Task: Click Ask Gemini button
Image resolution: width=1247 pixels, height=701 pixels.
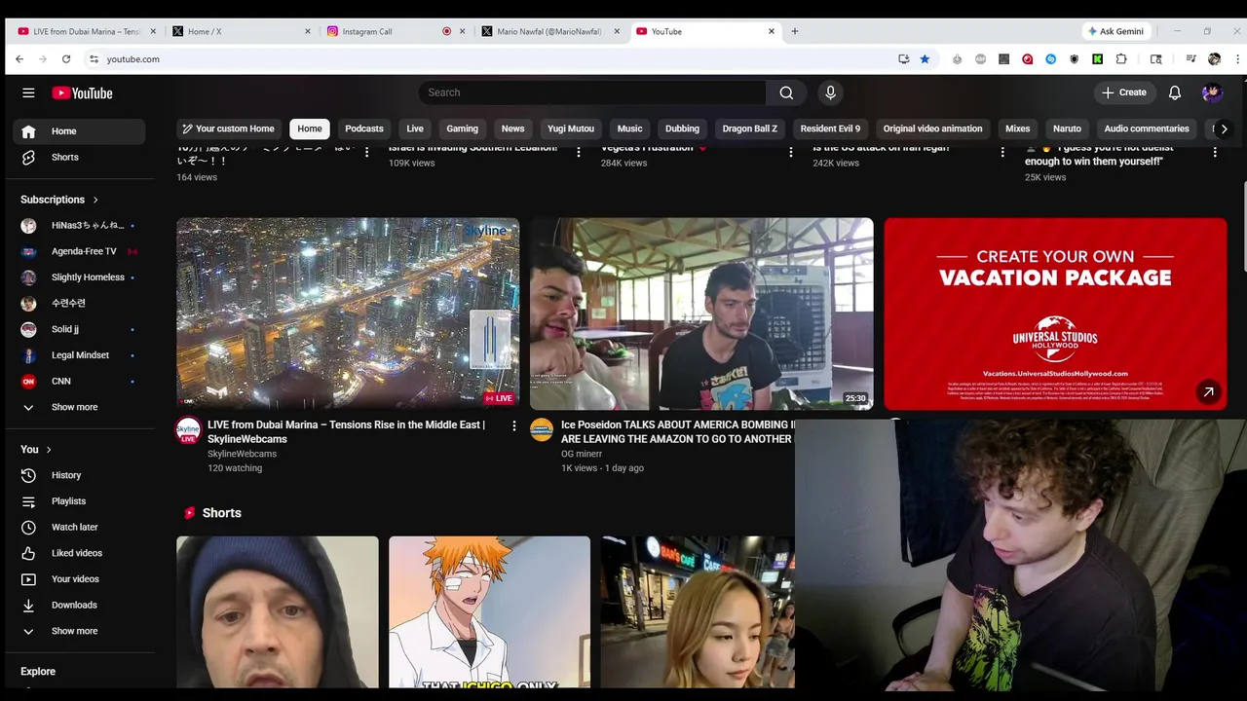Action: 1115,31
